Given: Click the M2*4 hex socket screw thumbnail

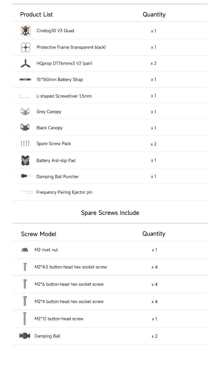Looking at the screenshot, I should (x=24, y=301).
